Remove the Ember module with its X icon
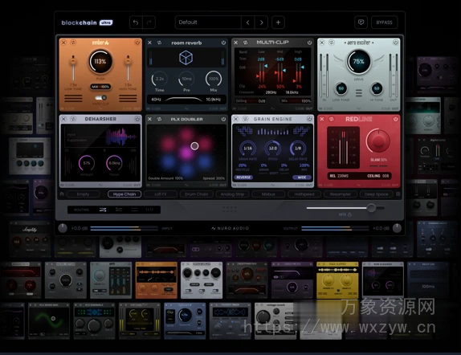Viewport: 461px width, 355px height. (63, 43)
